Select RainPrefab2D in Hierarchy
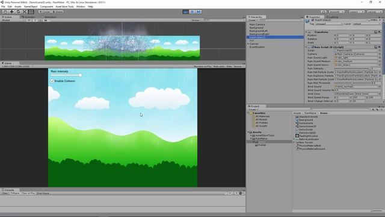The image size is (385, 217). click(x=275, y=37)
